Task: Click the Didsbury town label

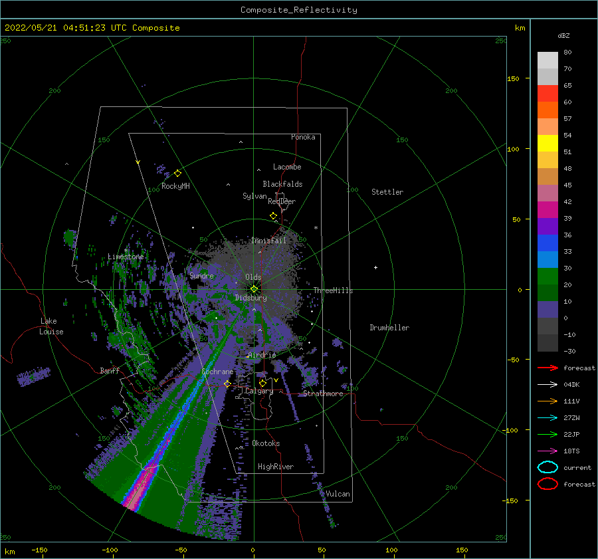Action: (x=251, y=298)
